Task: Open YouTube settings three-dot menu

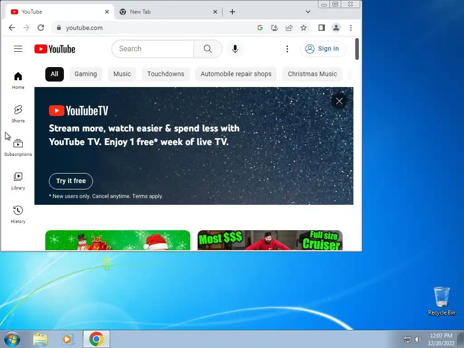Action: [x=287, y=49]
